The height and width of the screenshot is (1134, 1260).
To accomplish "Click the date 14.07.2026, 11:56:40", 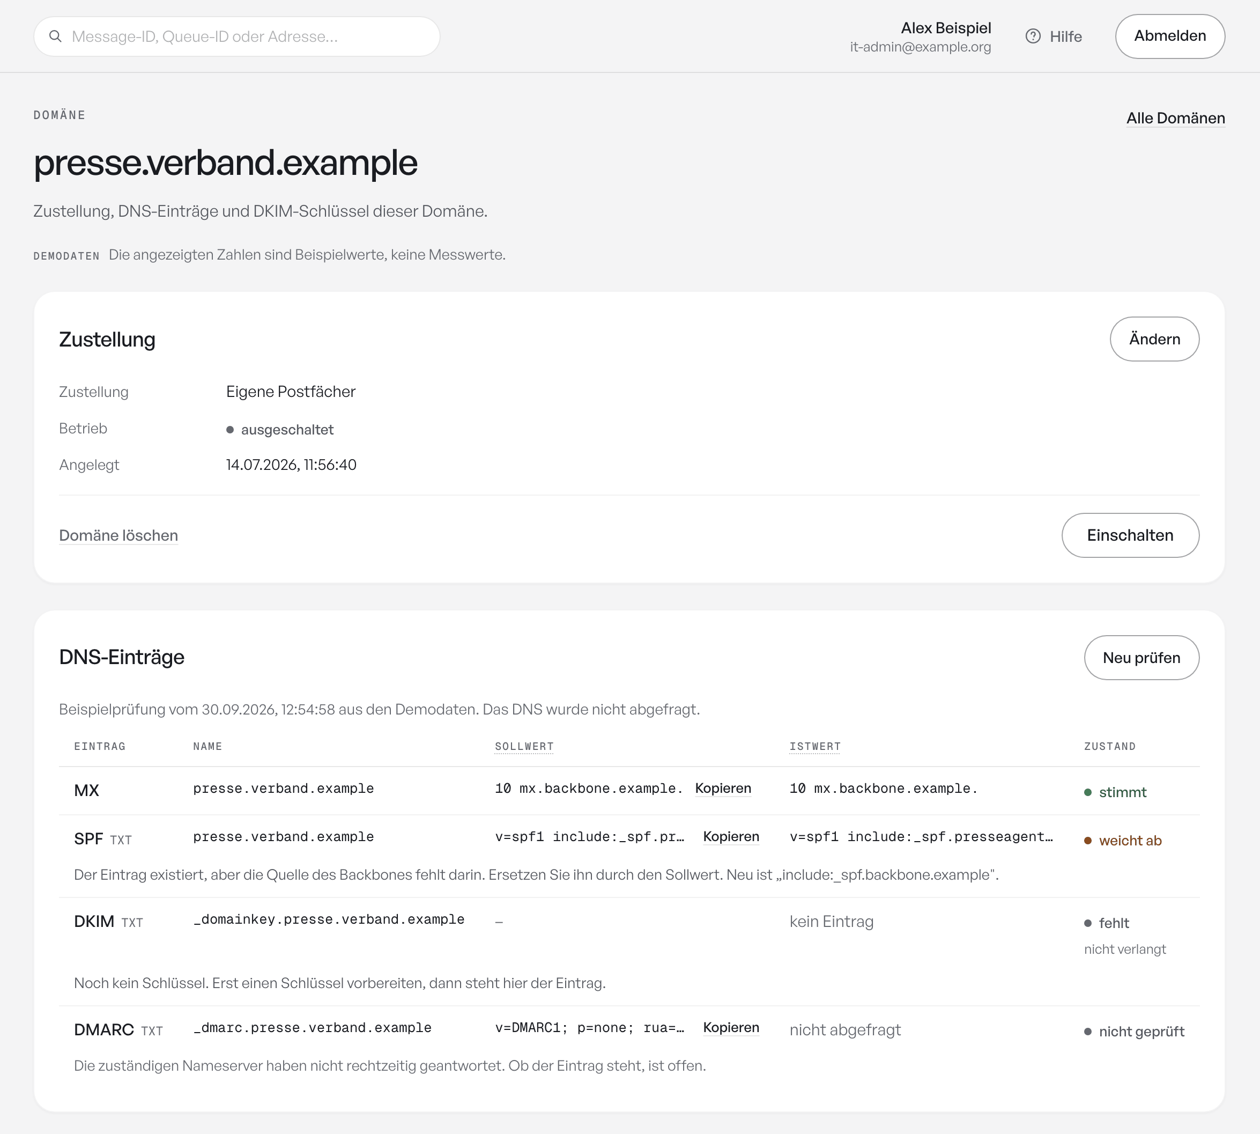I will coord(291,465).
